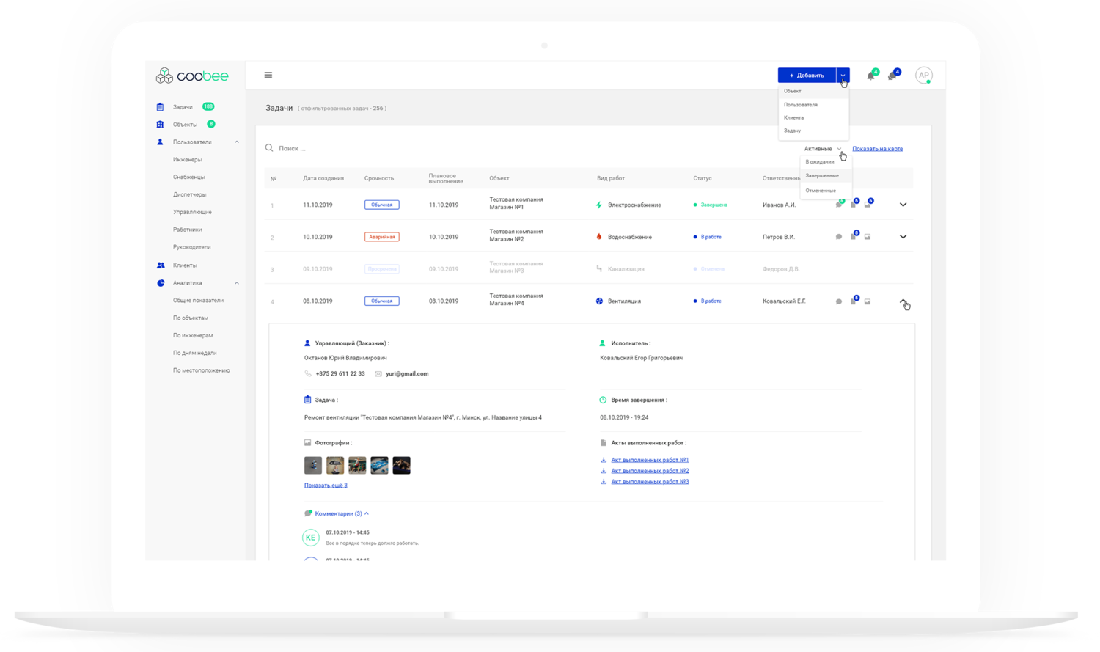This screenshot has height=652, width=1100.
Task: Collapse the Комментарии (3) section
Action: click(367, 513)
